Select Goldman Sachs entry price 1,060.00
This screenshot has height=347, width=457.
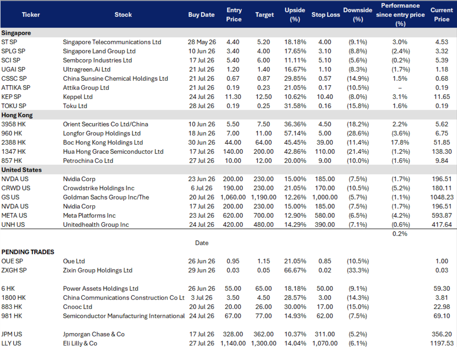pos(233,197)
